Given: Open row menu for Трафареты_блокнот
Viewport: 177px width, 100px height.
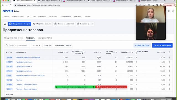Looking at the screenshot, I should tap(169, 67).
